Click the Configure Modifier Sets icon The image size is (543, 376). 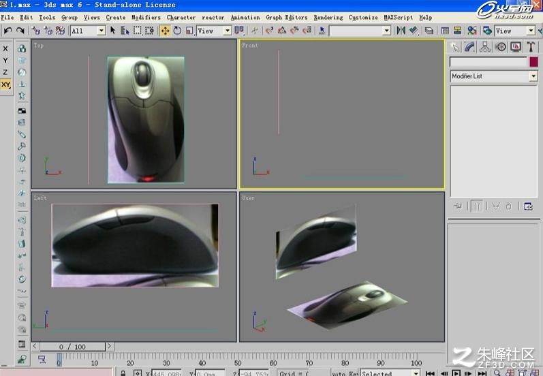[x=528, y=206]
